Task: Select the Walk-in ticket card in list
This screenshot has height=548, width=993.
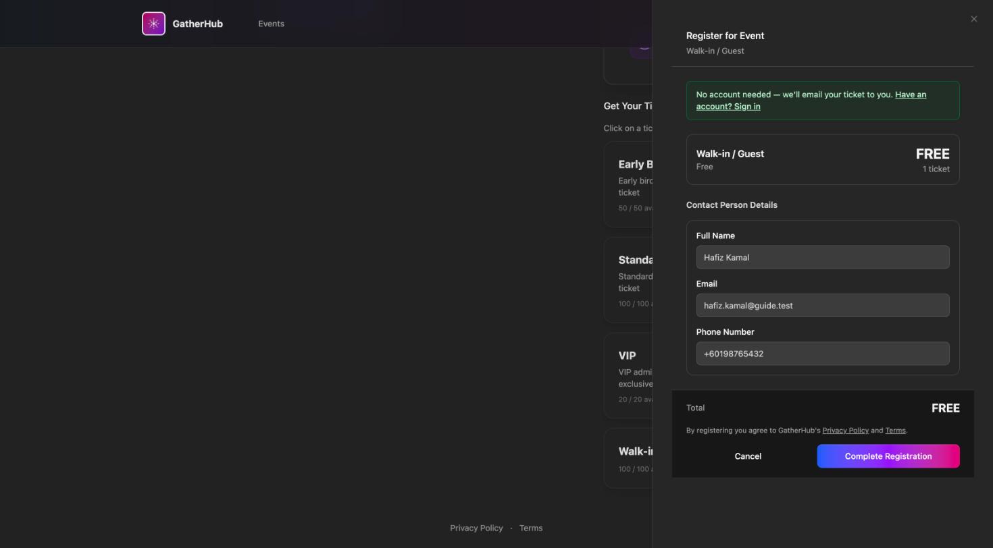Action: pyautogui.click(x=628, y=458)
